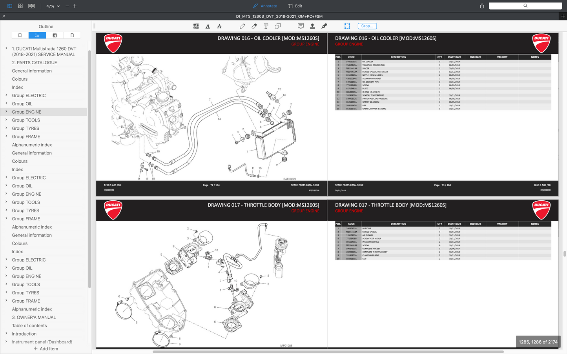
Task: Open the Signature tool
Action: (324, 26)
